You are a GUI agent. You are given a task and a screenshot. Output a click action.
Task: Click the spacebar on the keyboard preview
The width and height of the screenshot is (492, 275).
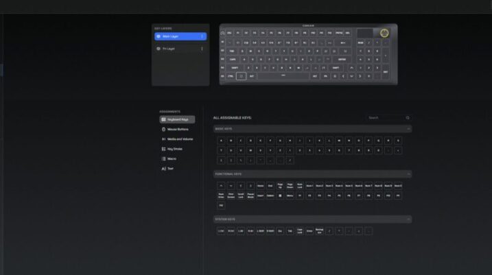click(283, 76)
